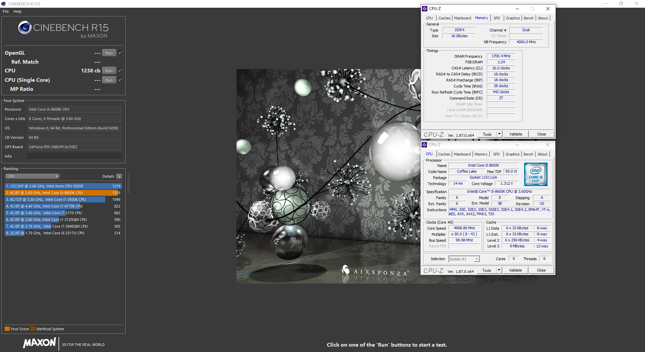Click the Intel Core i5 logo badge
Viewport: 645px width, 352px height.
pos(536,174)
